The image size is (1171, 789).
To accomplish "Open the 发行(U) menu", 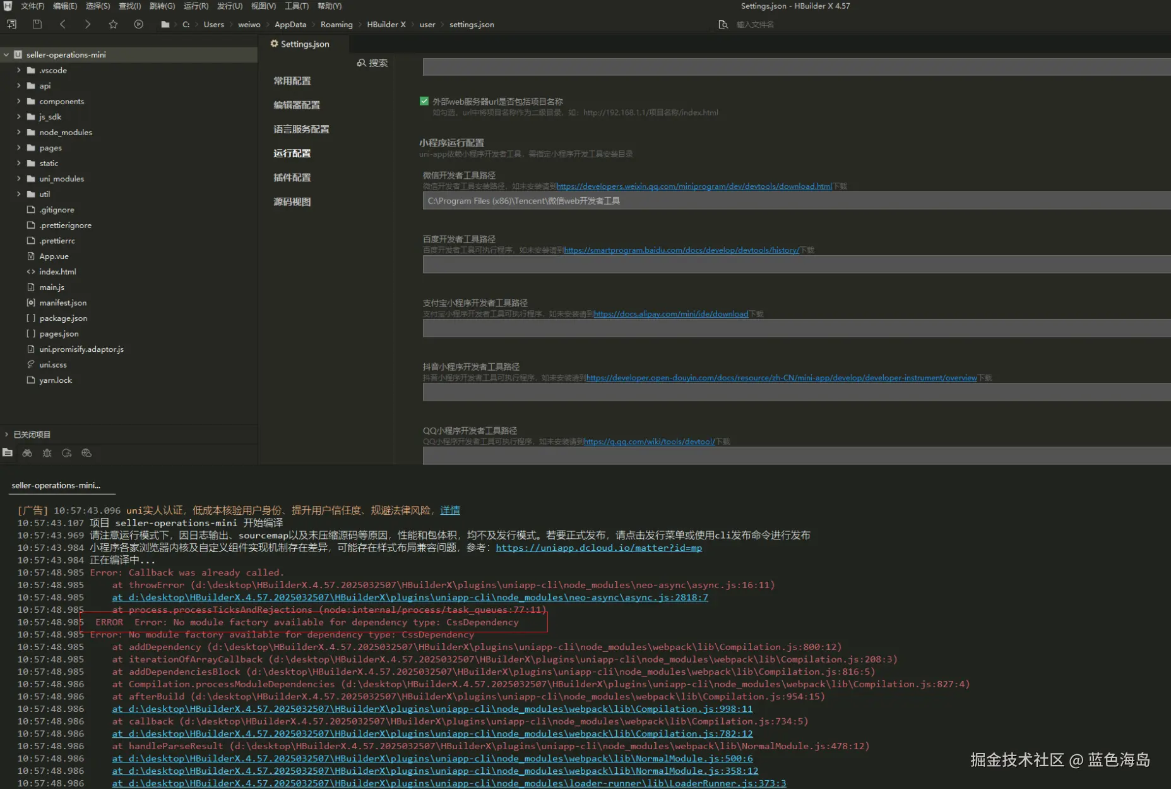I will pyautogui.click(x=230, y=6).
